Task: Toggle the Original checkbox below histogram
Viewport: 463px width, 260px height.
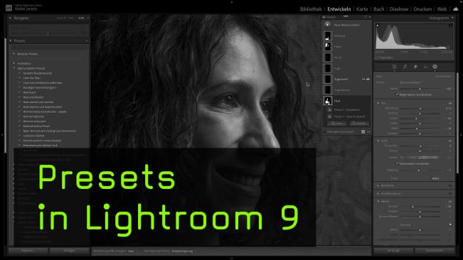Action: pos(377,58)
